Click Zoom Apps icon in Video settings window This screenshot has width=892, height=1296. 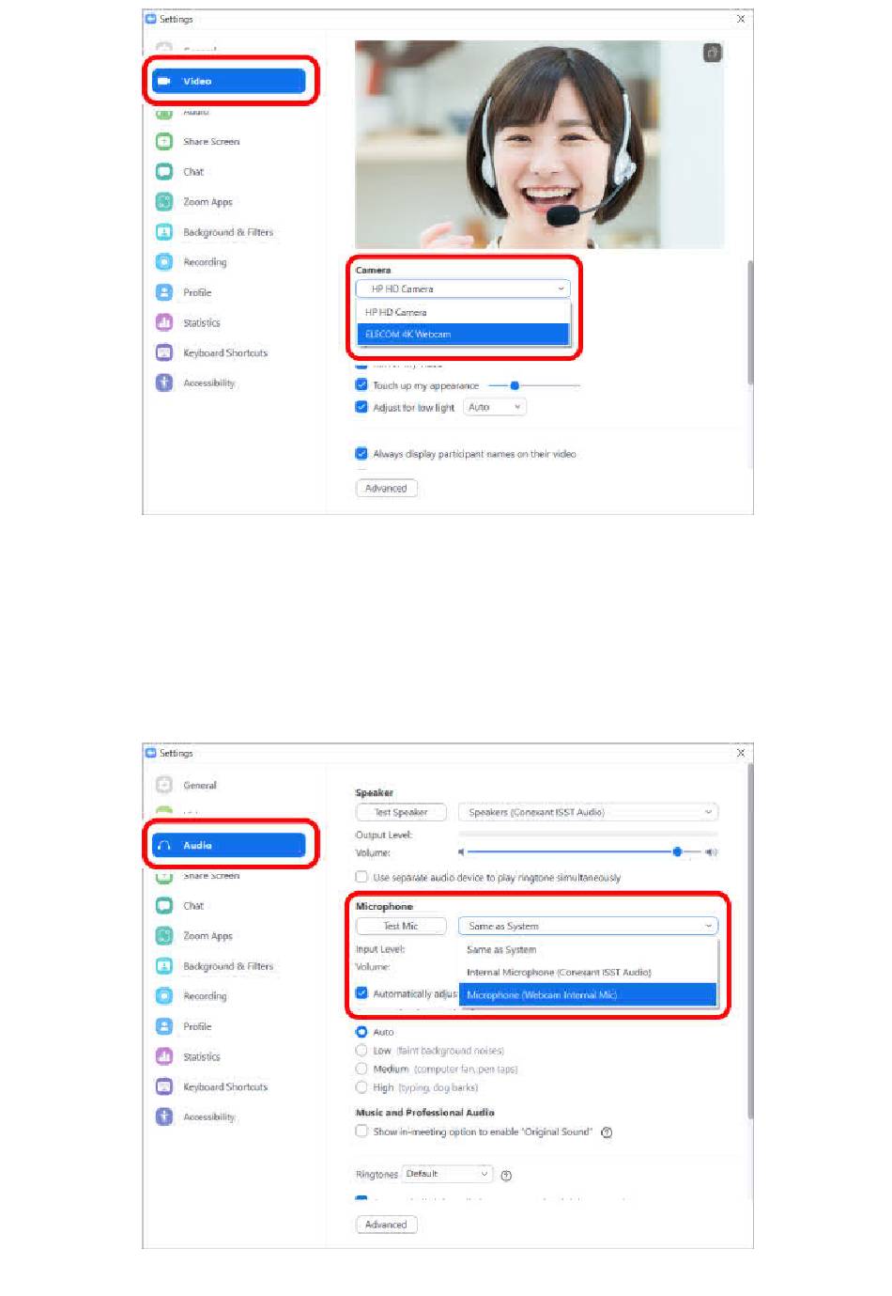point(164,202)
